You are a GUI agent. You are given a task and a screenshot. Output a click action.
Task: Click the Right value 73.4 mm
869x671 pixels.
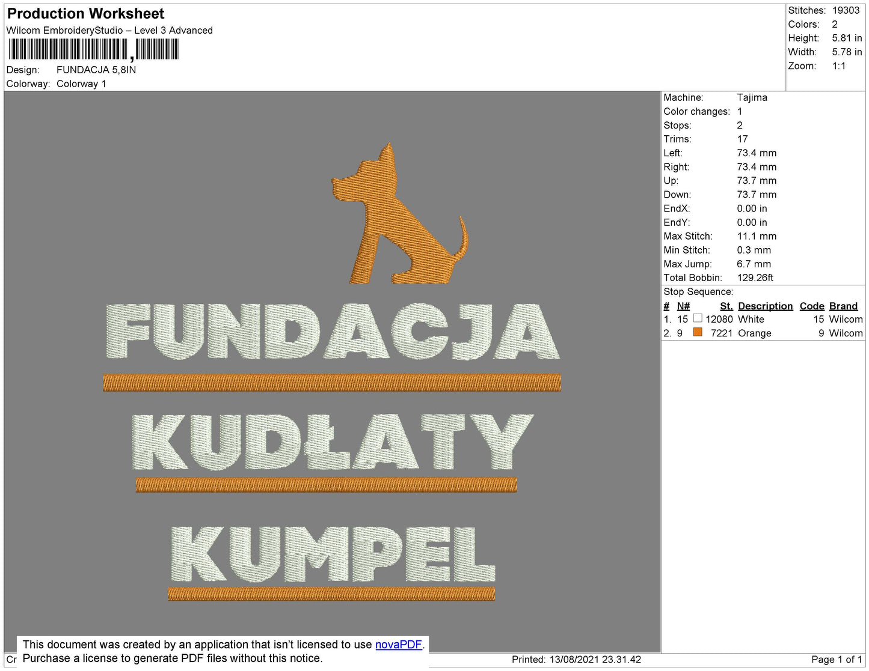[x=757, y=167]
